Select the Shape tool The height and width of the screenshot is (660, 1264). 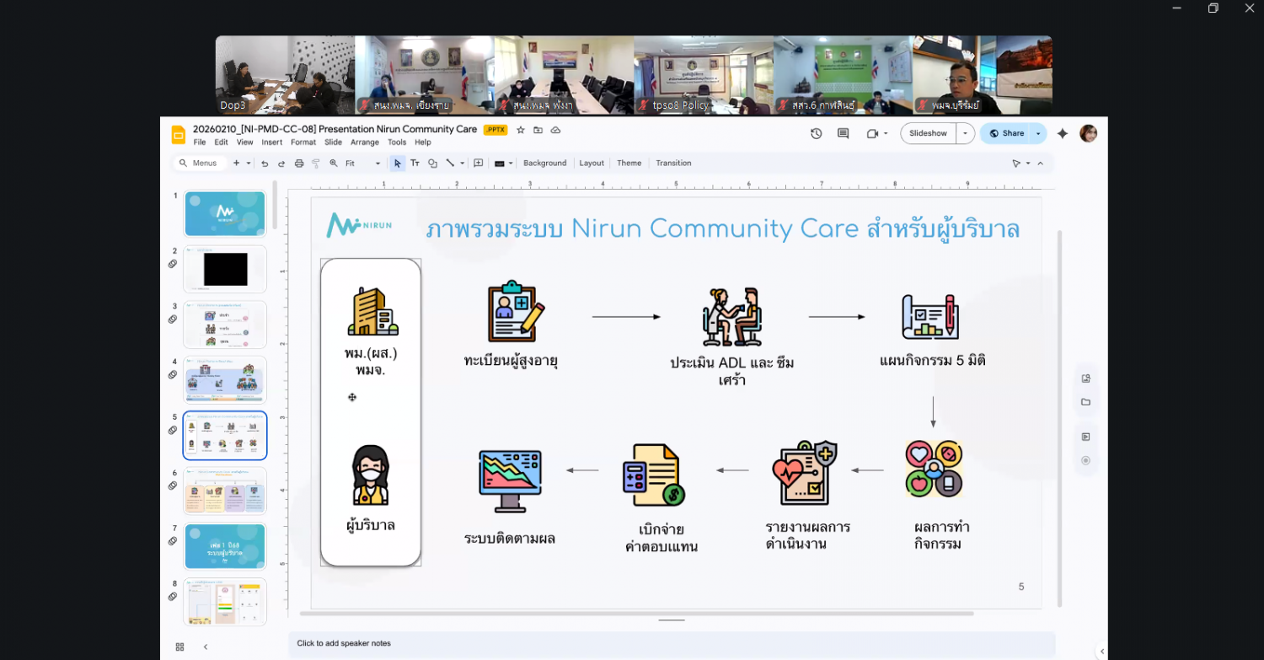pos(432,164)
